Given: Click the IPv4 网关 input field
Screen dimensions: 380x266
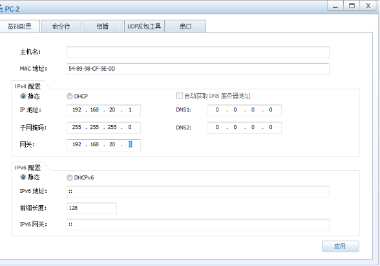Looking at the screenshot, I should point(103,145).
